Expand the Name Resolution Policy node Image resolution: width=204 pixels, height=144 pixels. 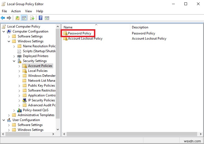(14, 46)
